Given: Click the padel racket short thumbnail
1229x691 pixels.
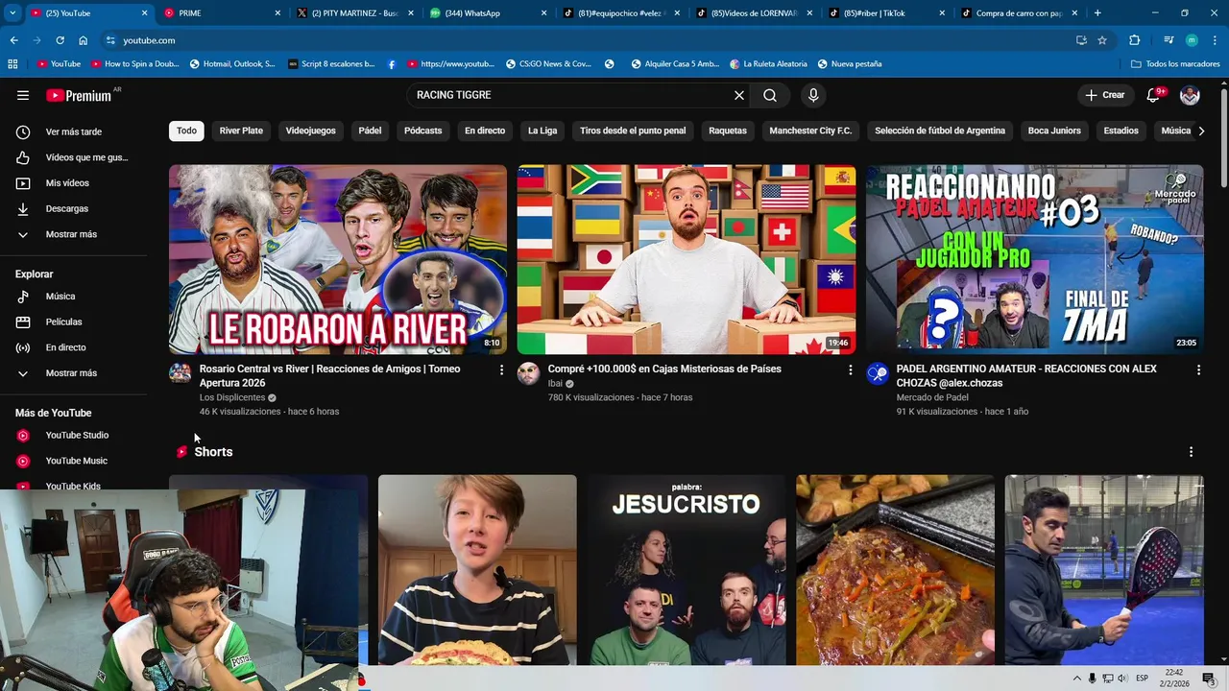Looking at the screenshot, I should [1103, 570].
